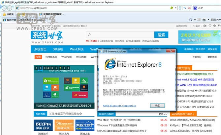Click the Compatibility View page icon

180,8
